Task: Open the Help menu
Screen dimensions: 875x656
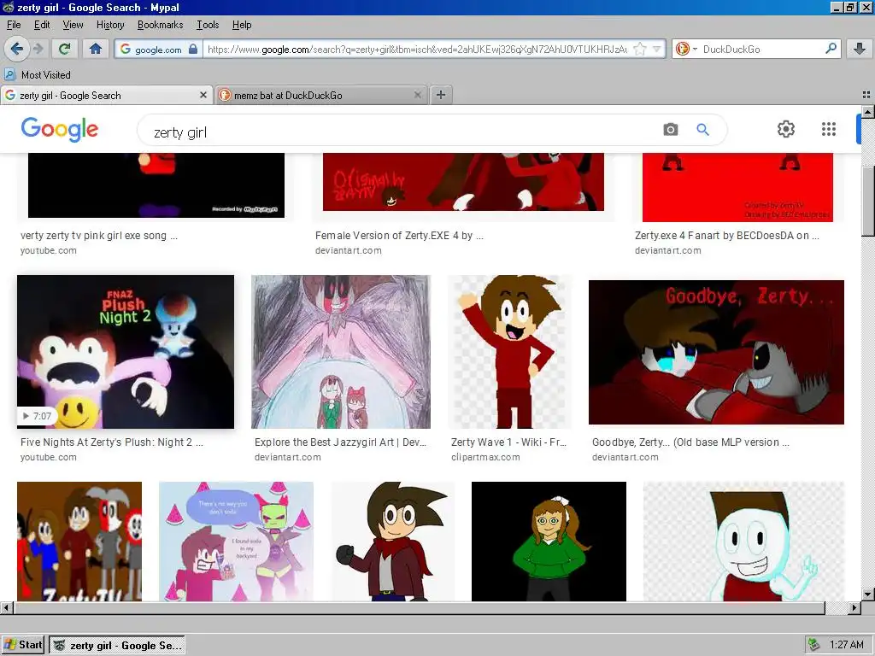Action: (242, 25)
